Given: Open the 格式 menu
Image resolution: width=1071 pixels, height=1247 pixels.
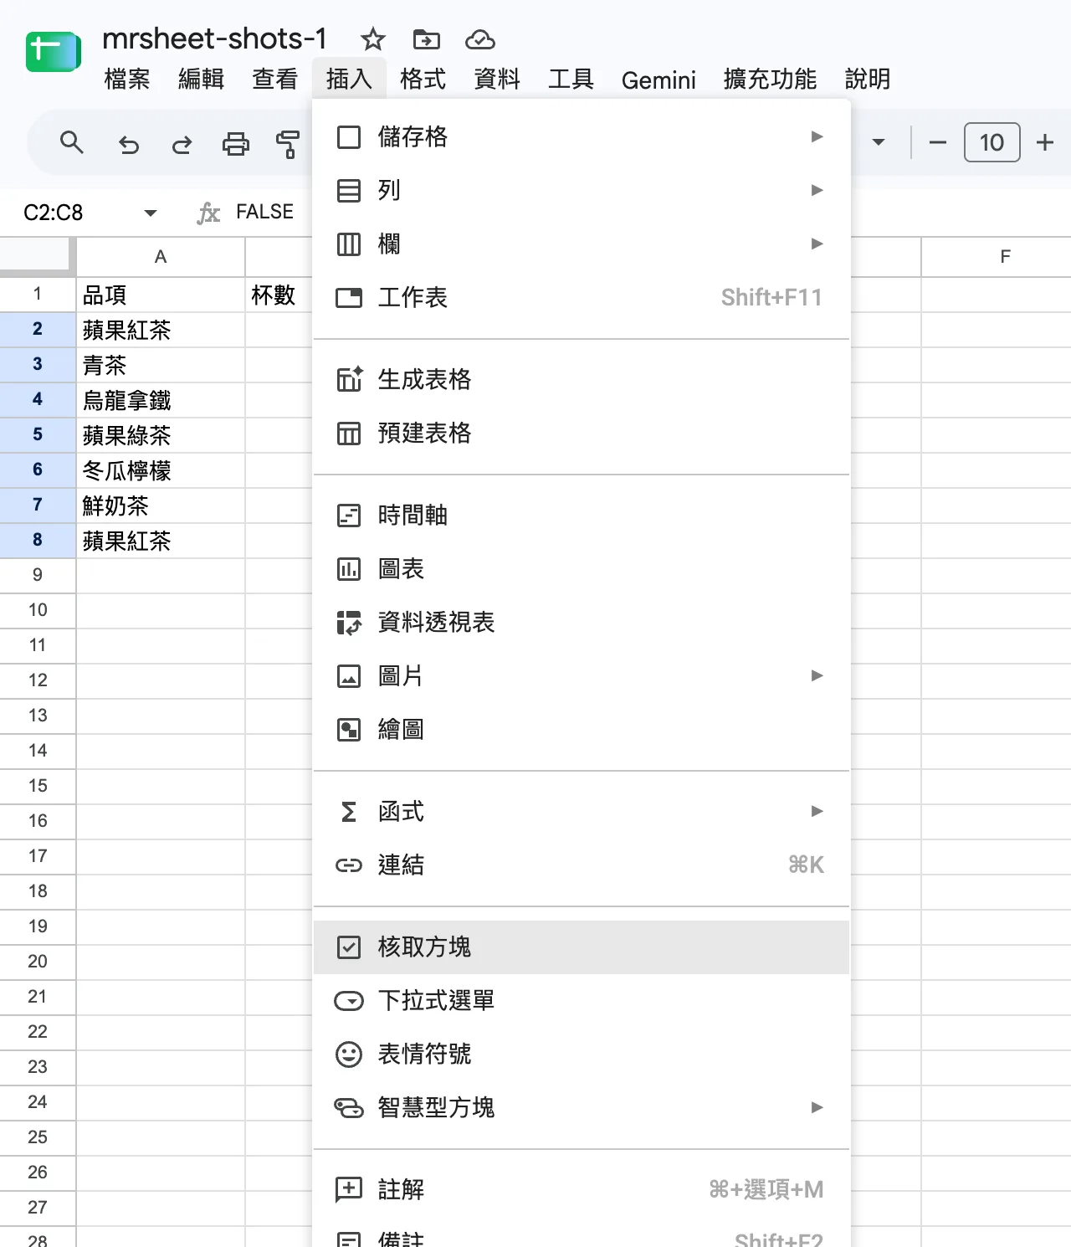Looking at the screenshot, I should coord(423,80).
